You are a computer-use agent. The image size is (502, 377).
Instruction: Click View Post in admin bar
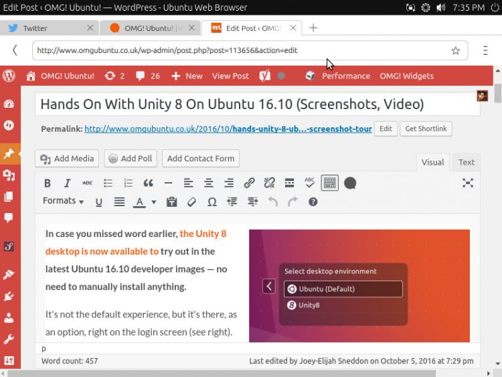tap(230, 76)
